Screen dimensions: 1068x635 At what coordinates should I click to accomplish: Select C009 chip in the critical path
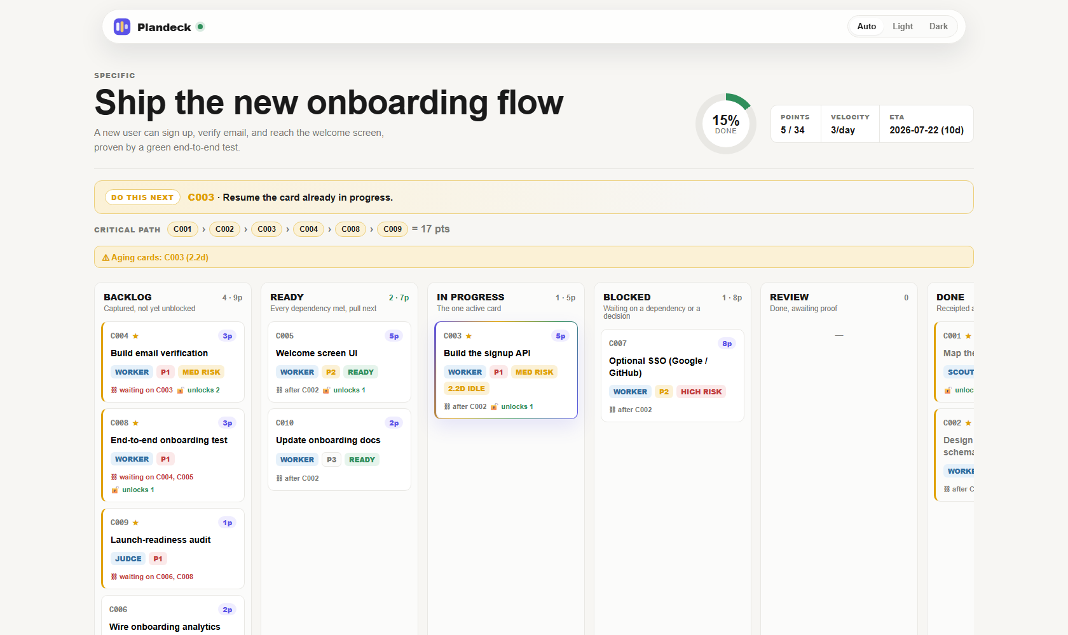point(392,229)
